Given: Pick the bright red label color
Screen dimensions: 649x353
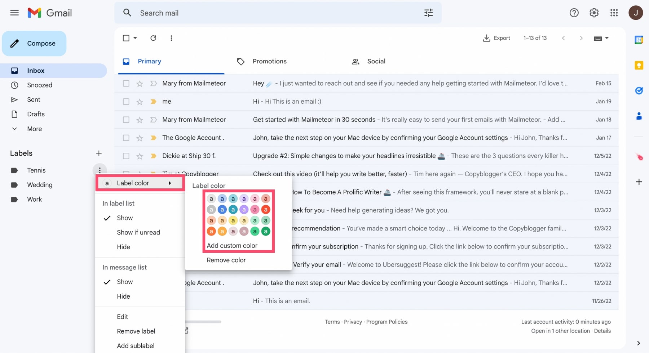Looking at the screenshot, I should (x=266, y=210).
